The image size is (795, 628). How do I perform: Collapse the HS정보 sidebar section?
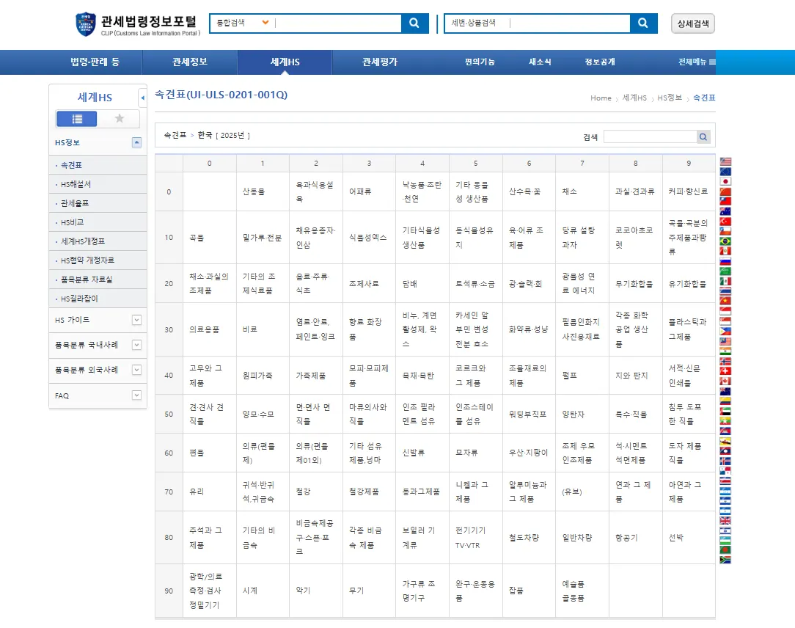pos(136,142)
